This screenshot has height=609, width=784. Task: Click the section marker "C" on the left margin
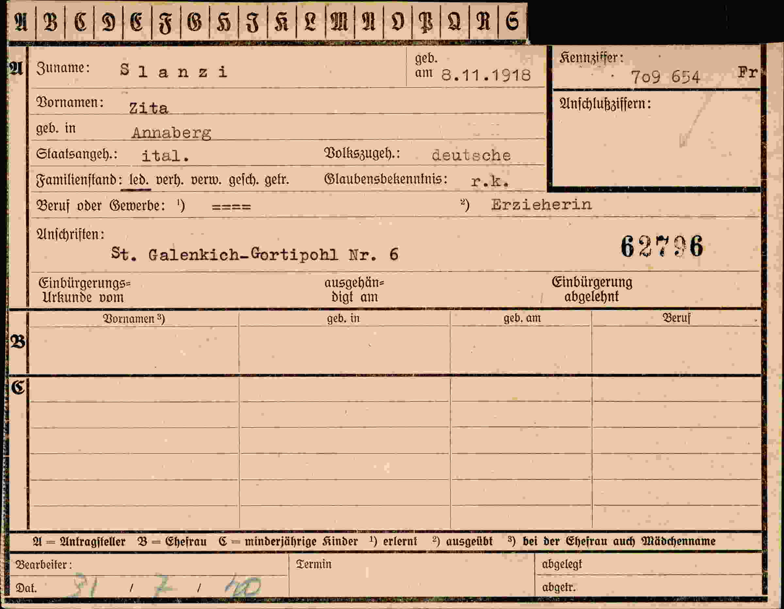18,388
